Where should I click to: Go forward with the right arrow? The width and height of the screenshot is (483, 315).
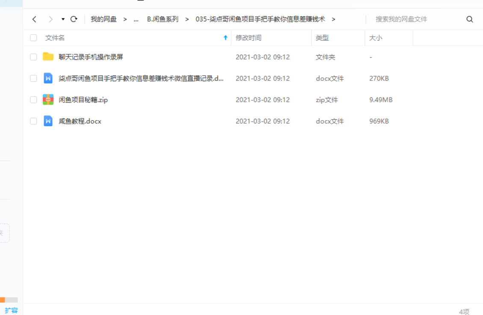click(x=50, y=19)
